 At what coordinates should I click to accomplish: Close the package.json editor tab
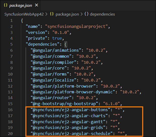(37, 5)
